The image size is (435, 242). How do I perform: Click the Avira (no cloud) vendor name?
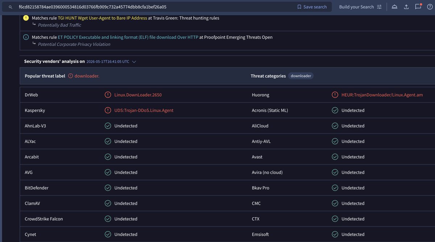coord(267,172)
